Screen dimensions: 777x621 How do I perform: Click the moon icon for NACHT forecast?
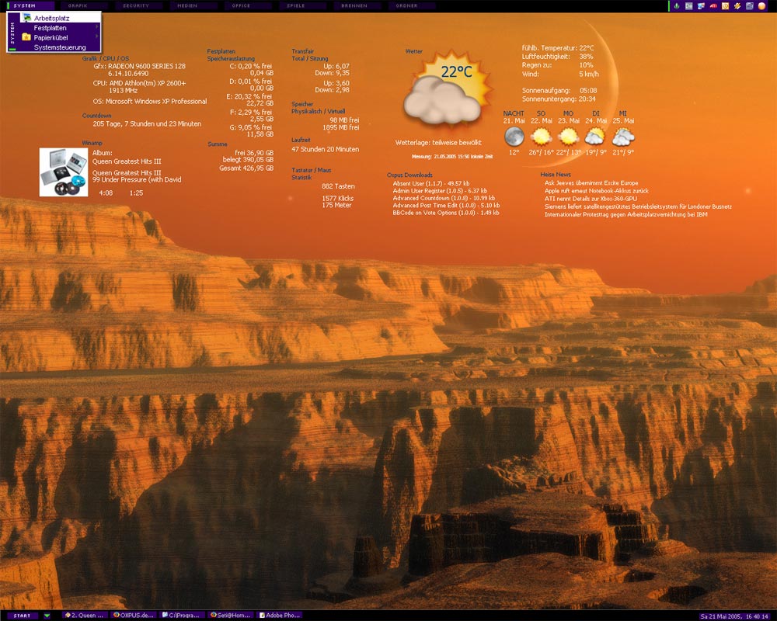coord(514,137)
